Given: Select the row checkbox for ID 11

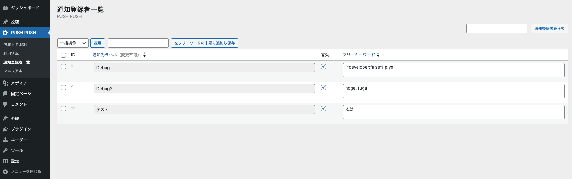Looking at the screenshot, I should point(63,108).
